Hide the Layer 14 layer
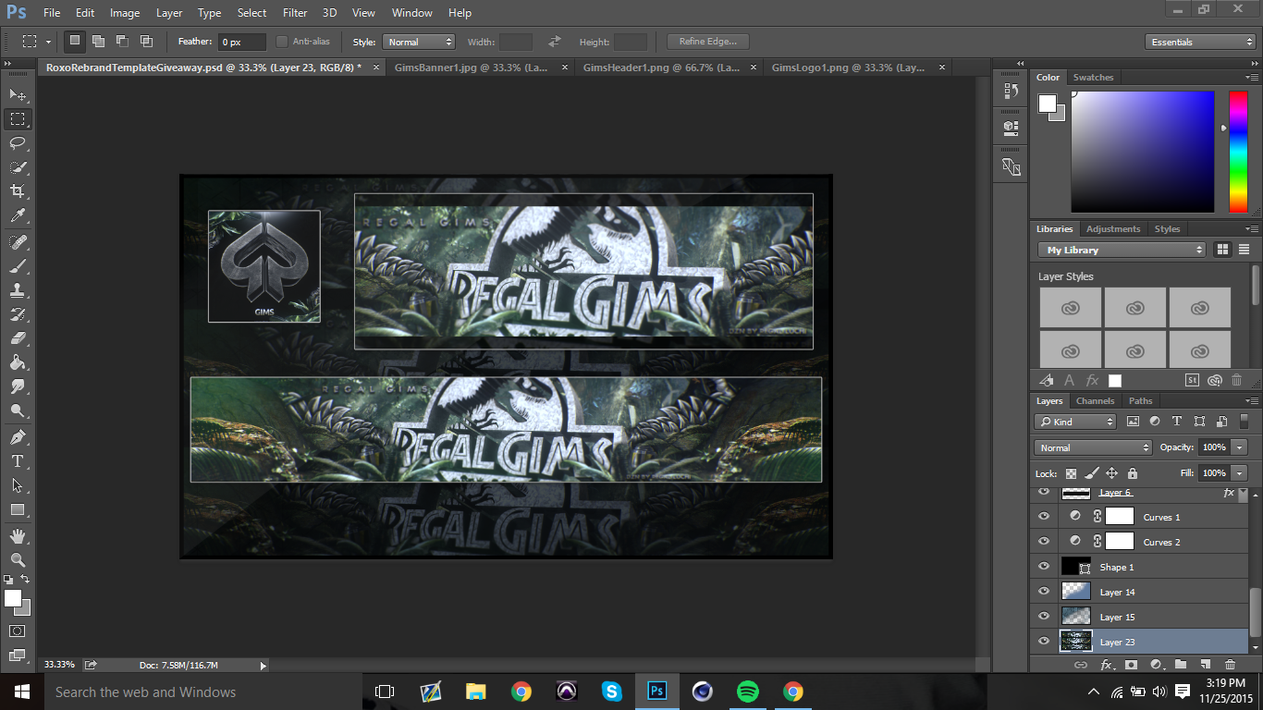1263x710 pixels. 1044,592
